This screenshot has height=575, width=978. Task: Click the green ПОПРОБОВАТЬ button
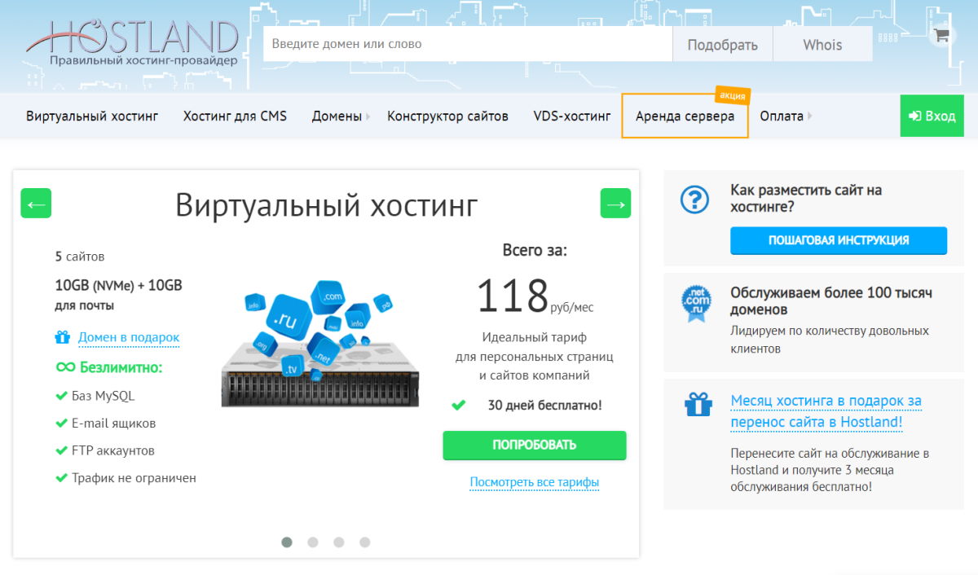[x=534, y=446]
